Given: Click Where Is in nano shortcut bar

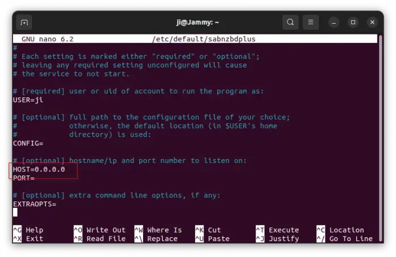Looking at the screenshot, I should click(158, 230).
